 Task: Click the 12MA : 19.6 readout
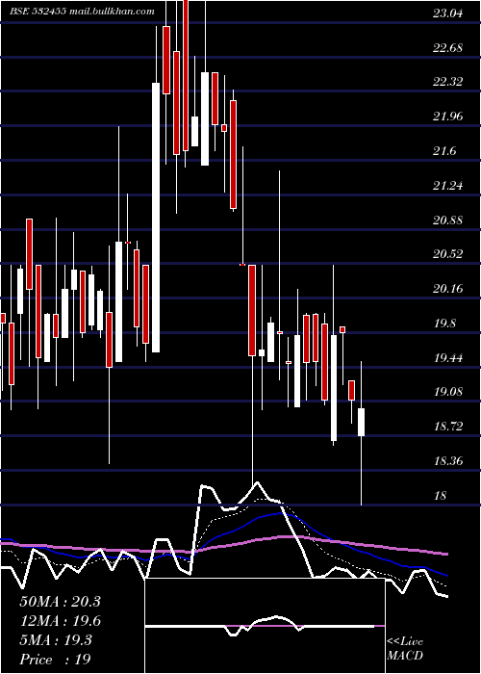(x=60, y=621)
